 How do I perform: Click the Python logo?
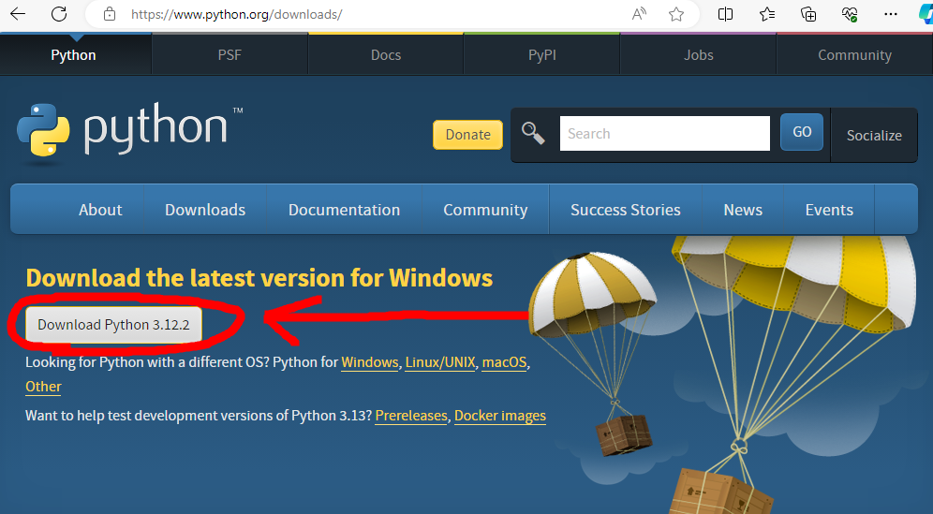(x=129, y=132)
